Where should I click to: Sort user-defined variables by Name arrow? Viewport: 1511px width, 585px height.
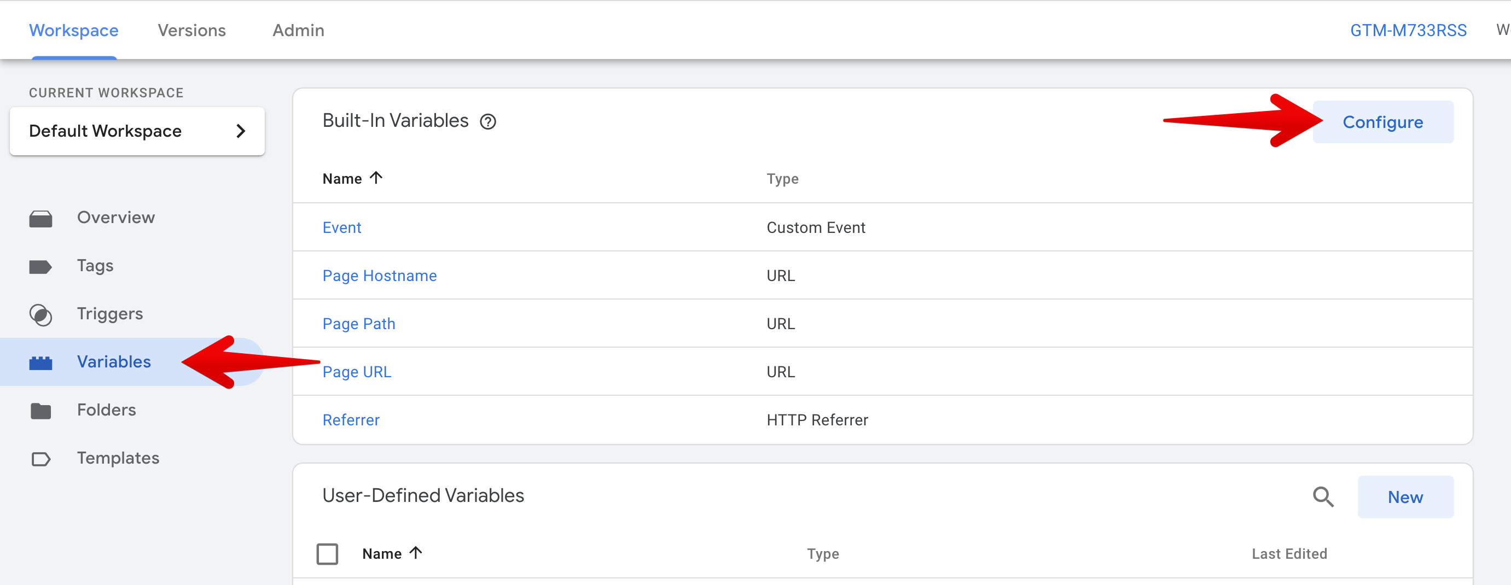(416, 553)
